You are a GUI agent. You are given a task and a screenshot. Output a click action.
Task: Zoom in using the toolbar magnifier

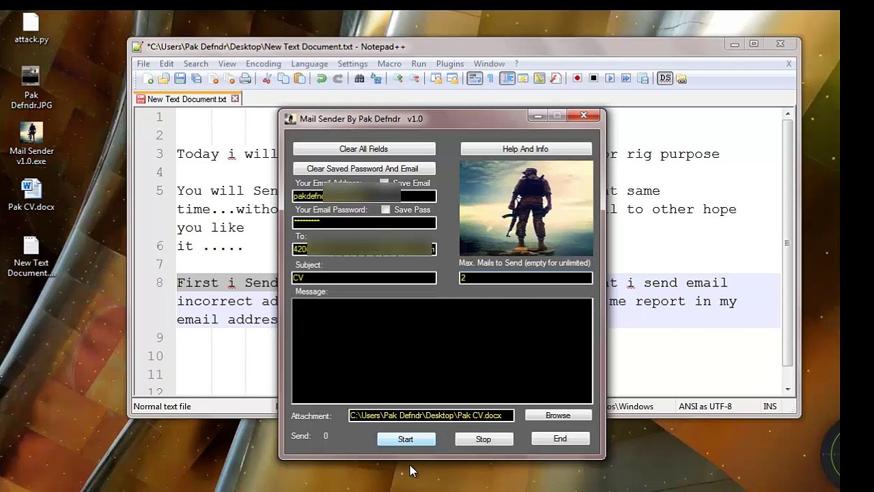[x=397, y=79]
